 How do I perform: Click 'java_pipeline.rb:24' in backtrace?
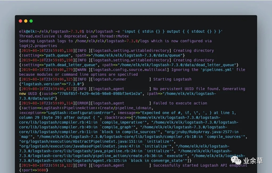[115, 151]
